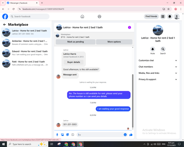The width and height of the screenshot is (184, 147).
Task: Click Mark as pending button
Action: pos(75,42)
